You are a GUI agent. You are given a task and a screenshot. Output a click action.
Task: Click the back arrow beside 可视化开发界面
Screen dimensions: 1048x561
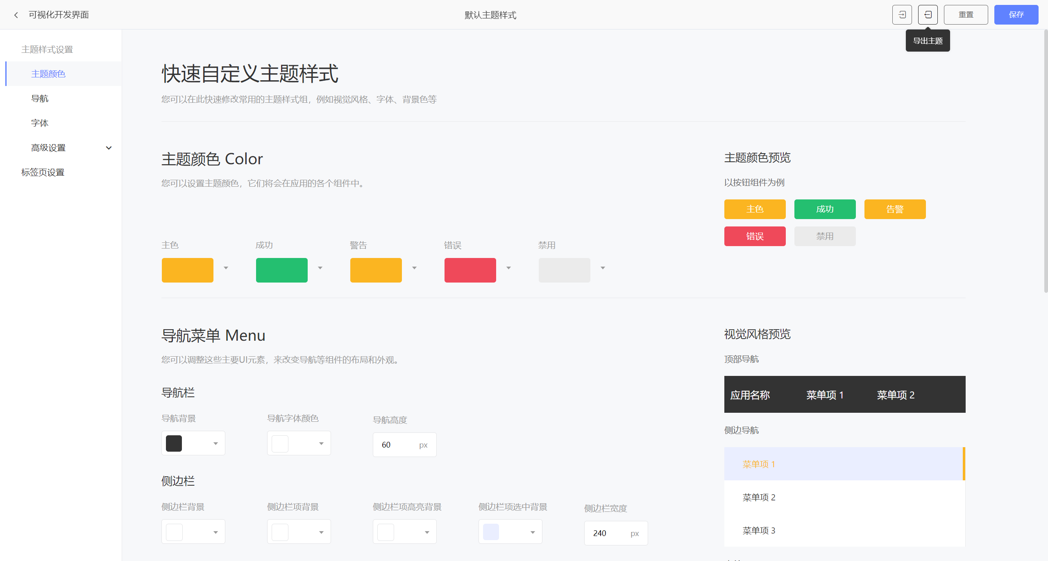coord(16,15)
